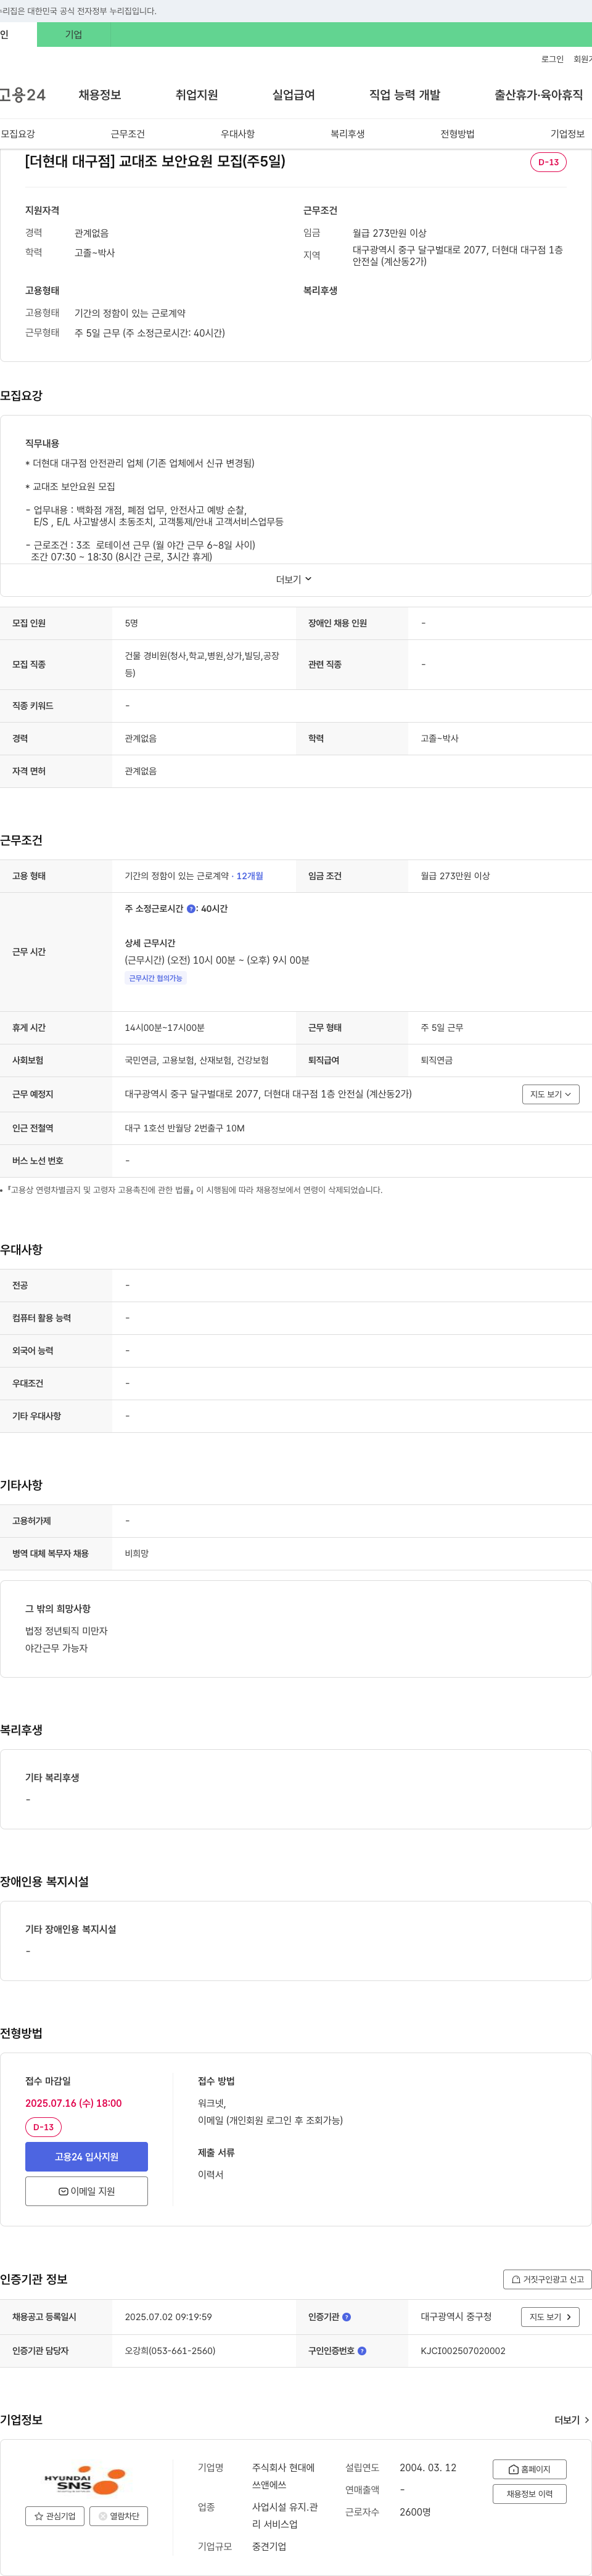Screen dimensions: 592x2576
Task: Click help icon beside 주 소정근로시간
Action: coord(191,909)
